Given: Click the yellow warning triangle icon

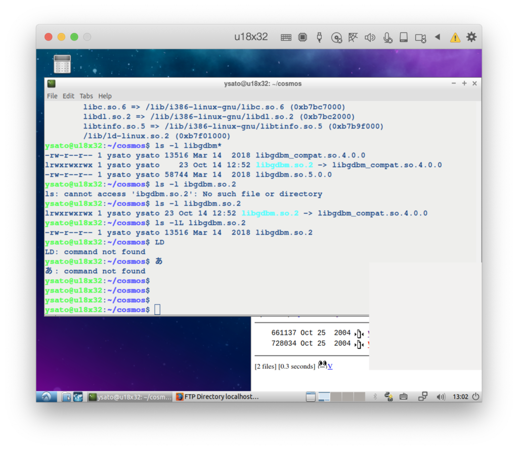Looking at the screenshot, I should point(455,37).
